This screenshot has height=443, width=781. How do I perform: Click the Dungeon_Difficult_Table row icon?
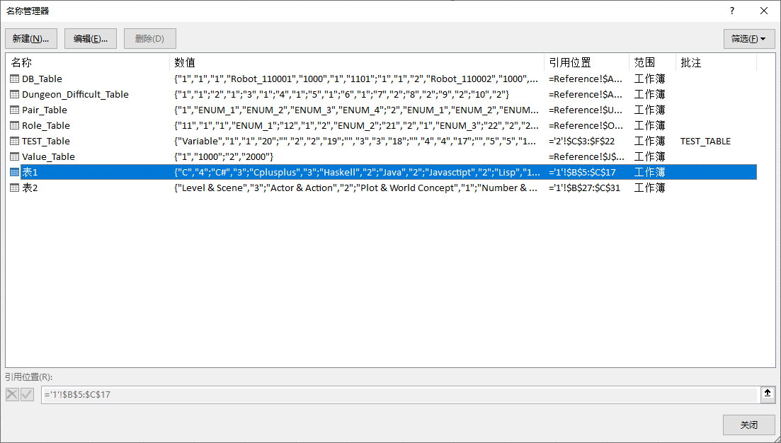(15, 94)
